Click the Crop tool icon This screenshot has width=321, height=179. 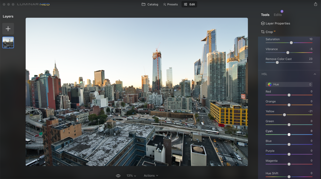click(x=263, y=32)
